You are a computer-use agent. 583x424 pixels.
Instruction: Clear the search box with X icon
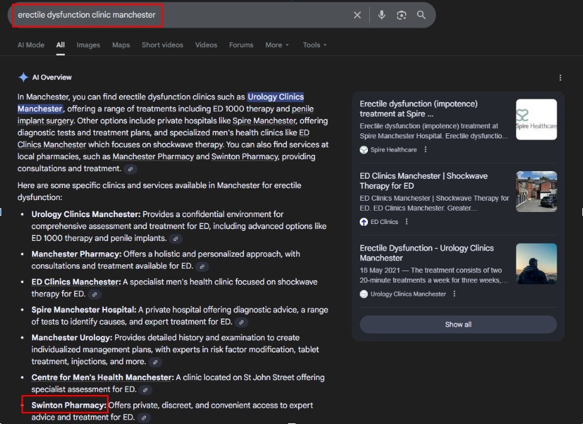pos(357,15)
